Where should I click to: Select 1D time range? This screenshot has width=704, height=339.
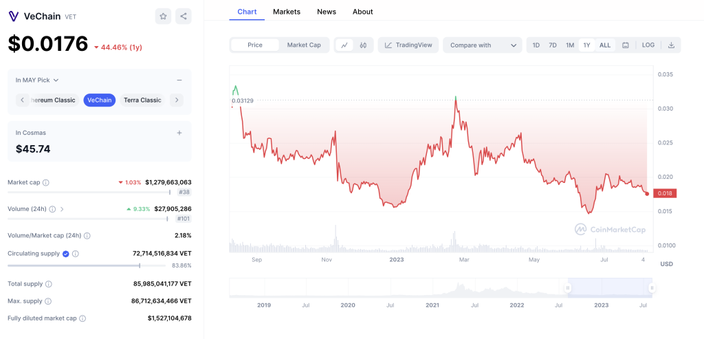point(536,45)
